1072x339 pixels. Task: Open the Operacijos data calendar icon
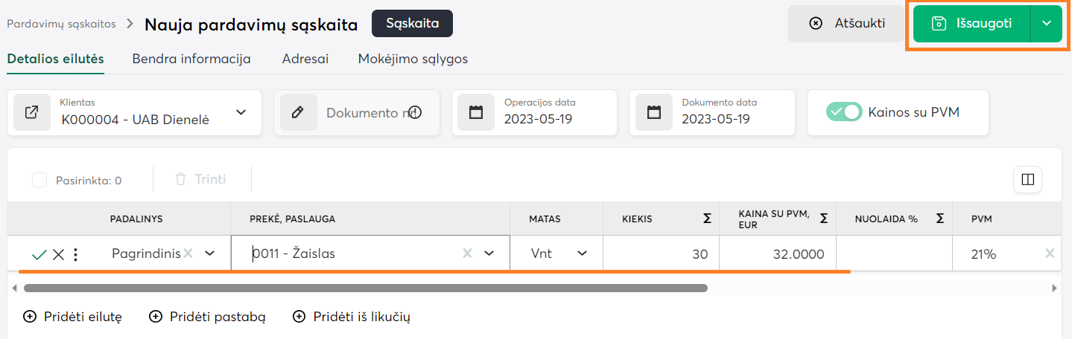coord(476,113)
